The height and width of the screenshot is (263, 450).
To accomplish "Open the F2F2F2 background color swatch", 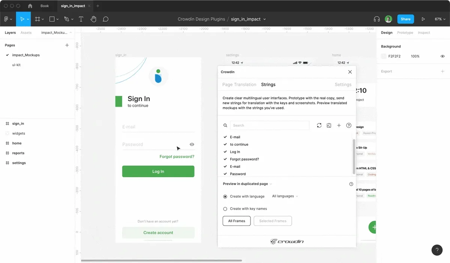I will point(383,56).
